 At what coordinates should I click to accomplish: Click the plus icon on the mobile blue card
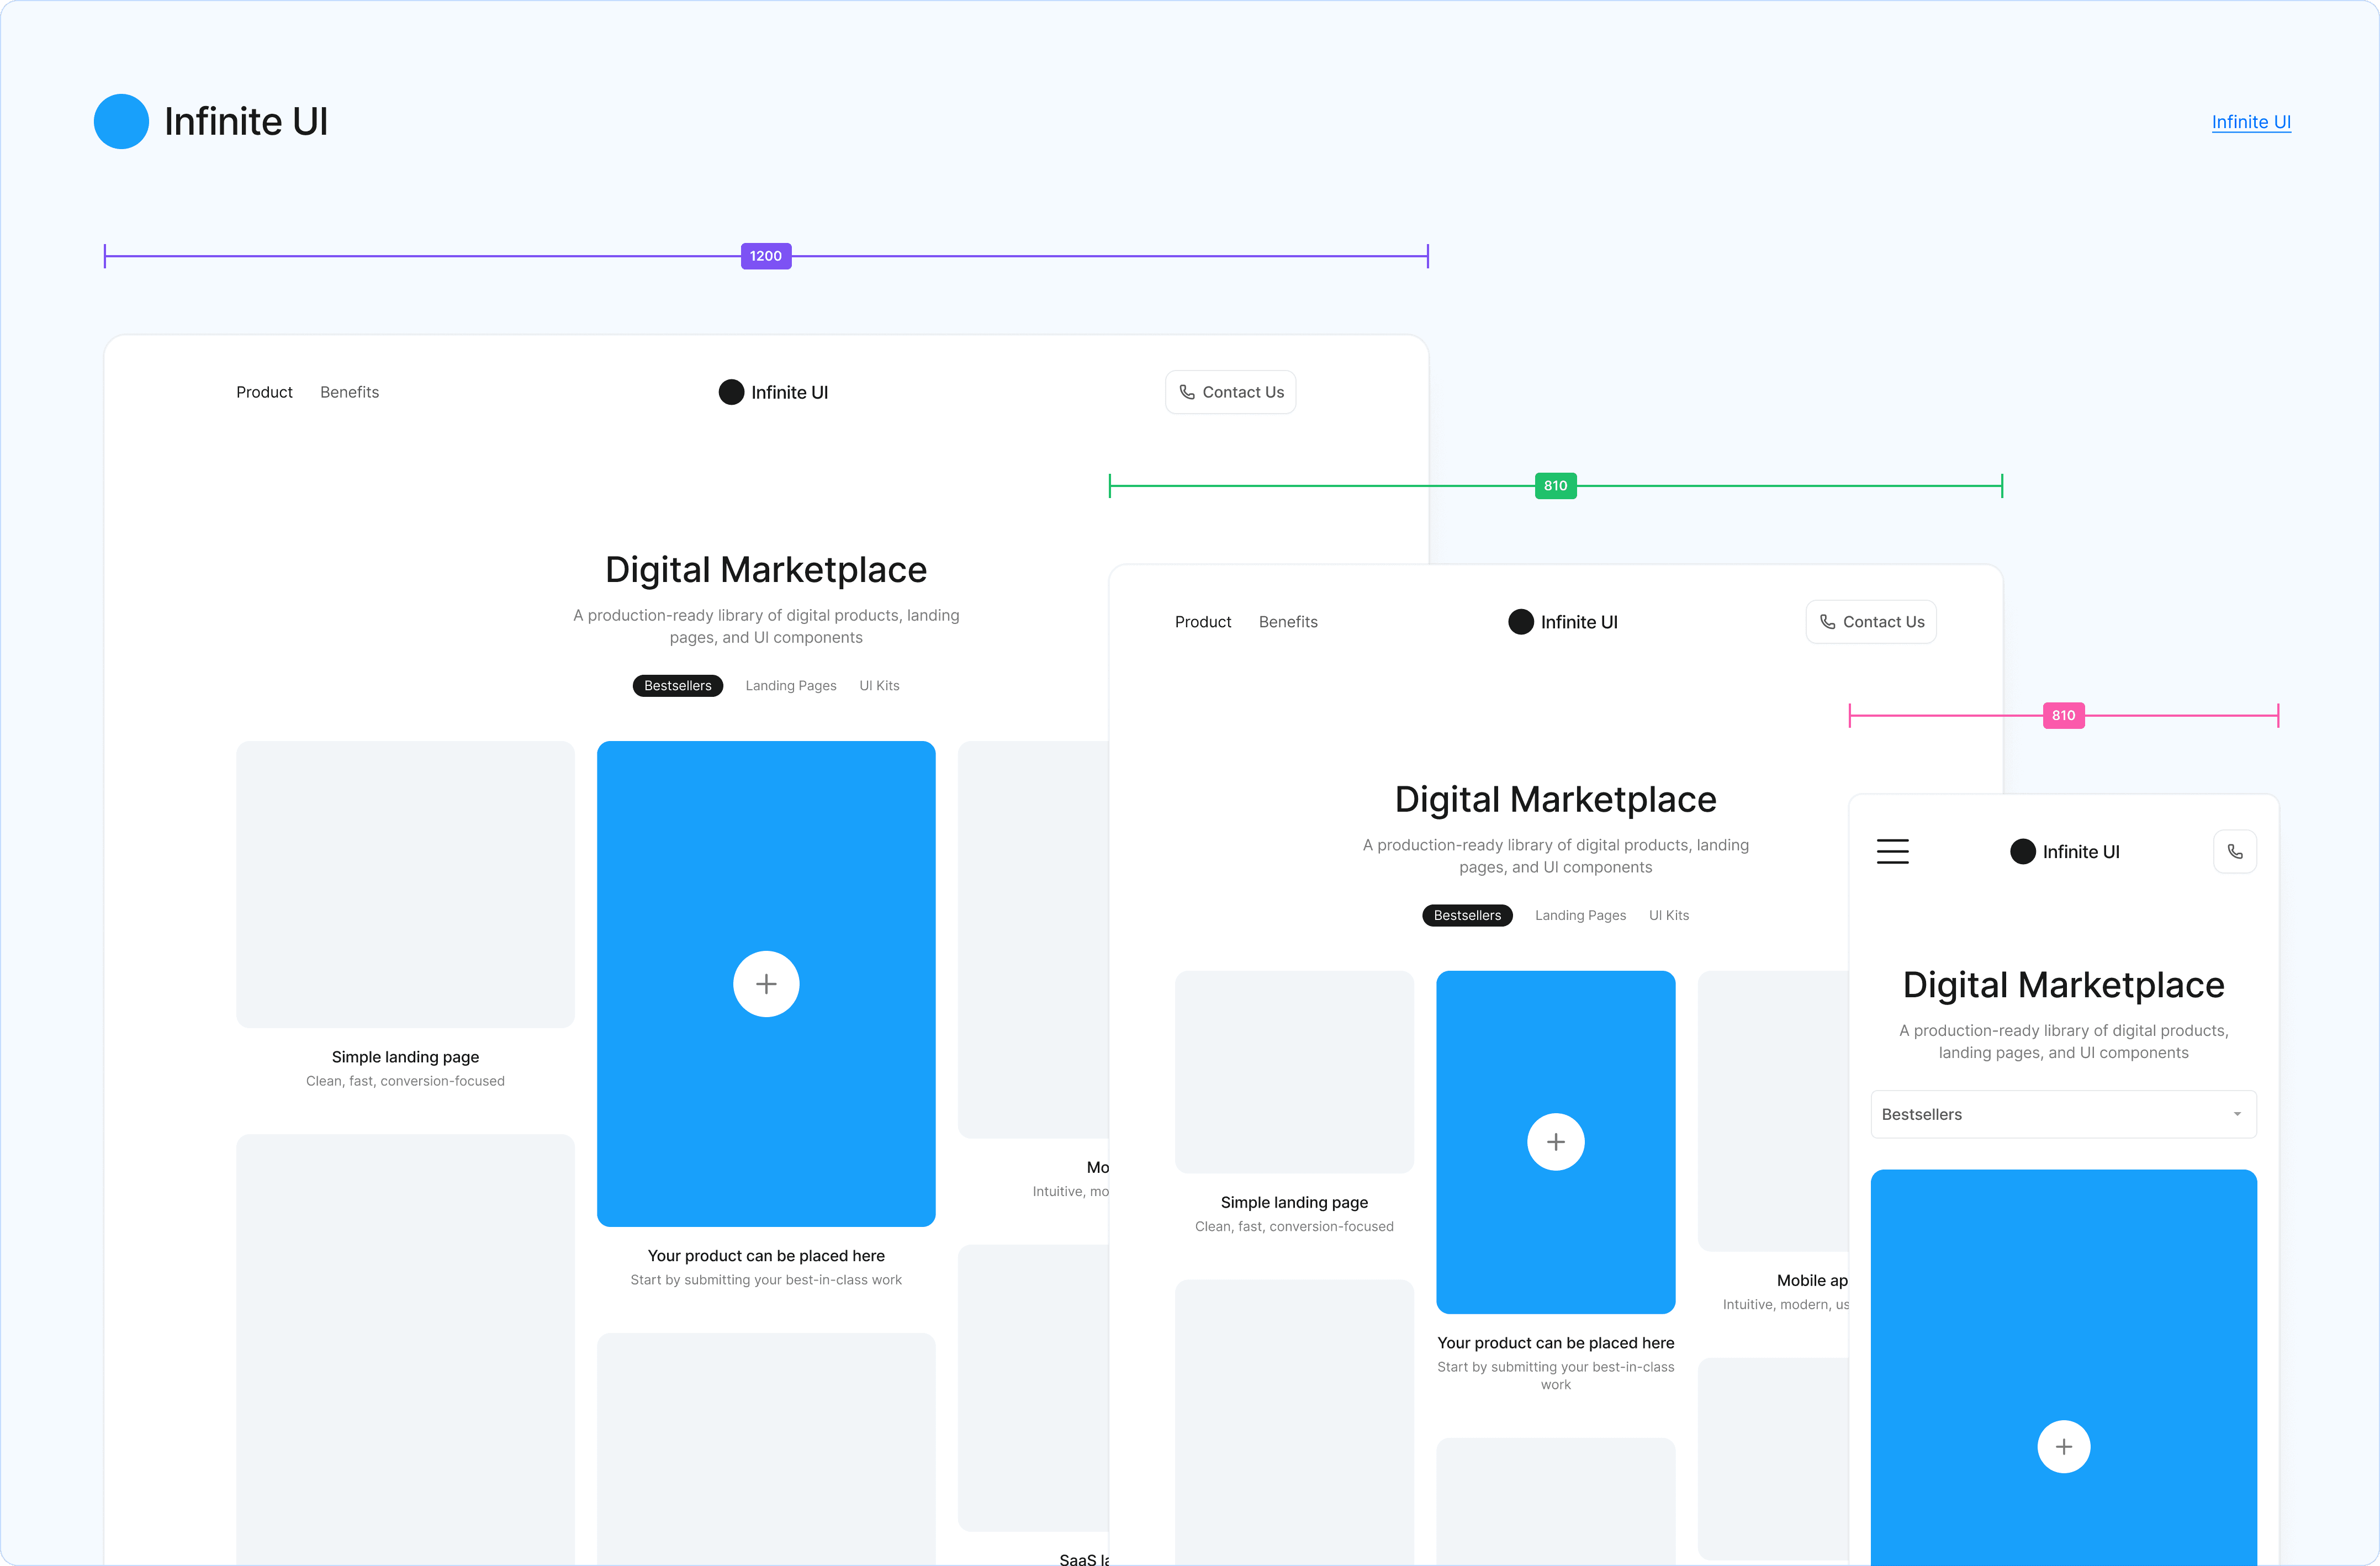(x=2064, y=1446)
